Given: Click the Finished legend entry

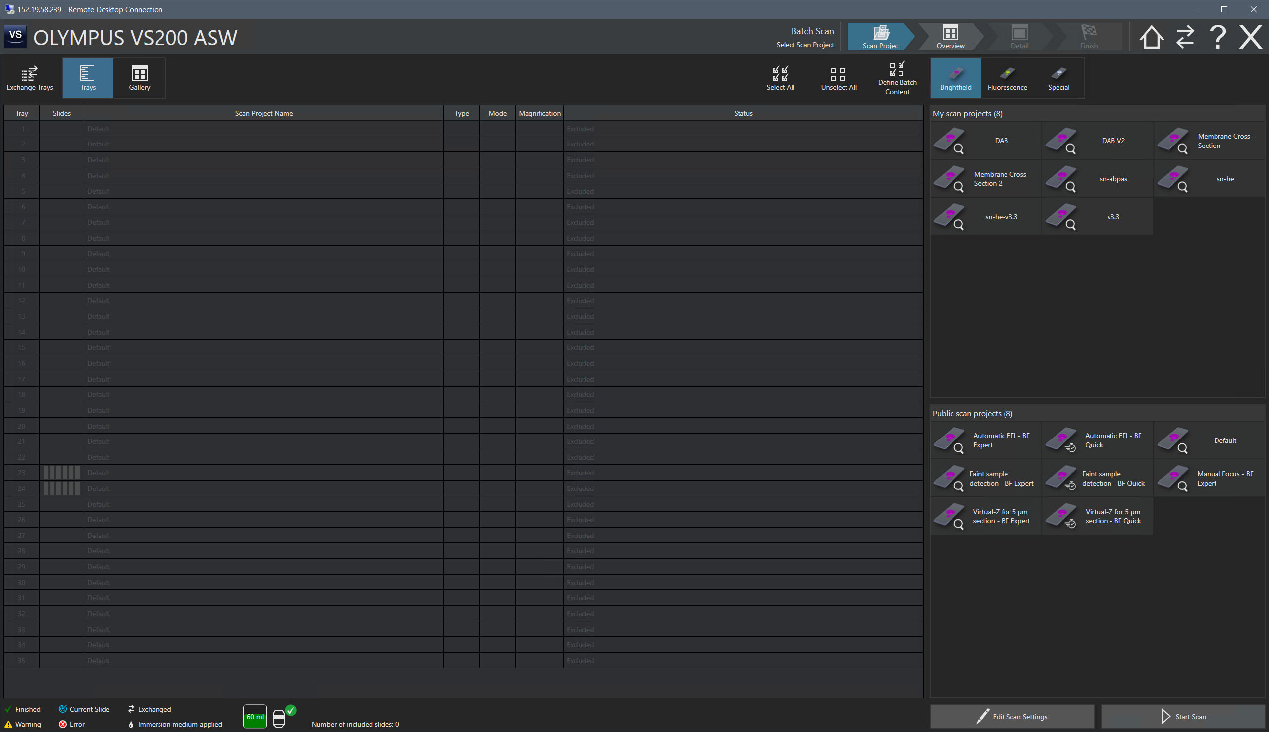Looking at the screenshot, I should click(23, 709).
